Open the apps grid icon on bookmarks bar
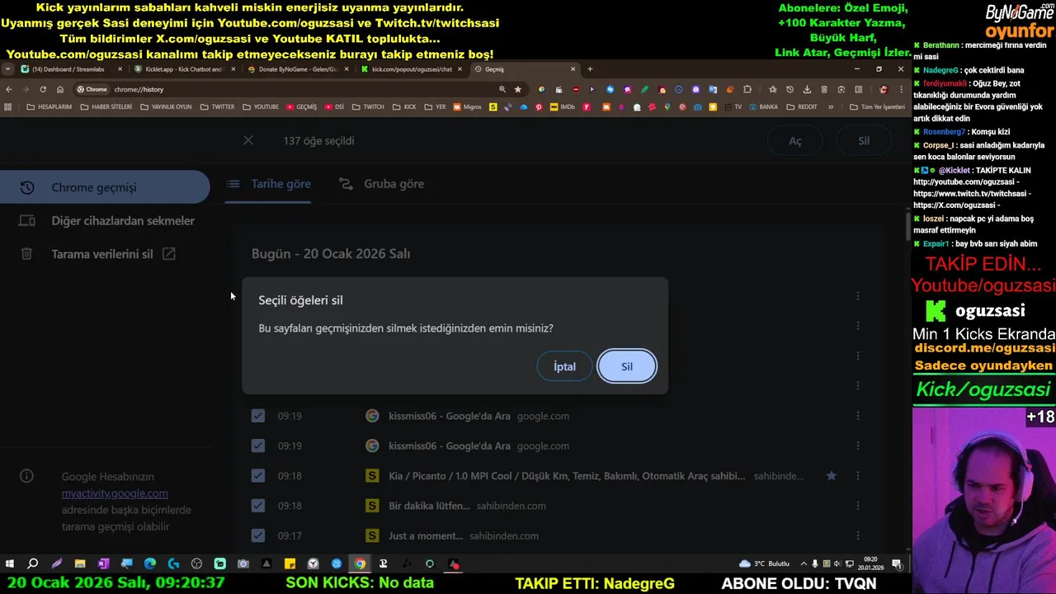Image resolution: width=1056 pixels, height=594 pixels. click(8, 106)
